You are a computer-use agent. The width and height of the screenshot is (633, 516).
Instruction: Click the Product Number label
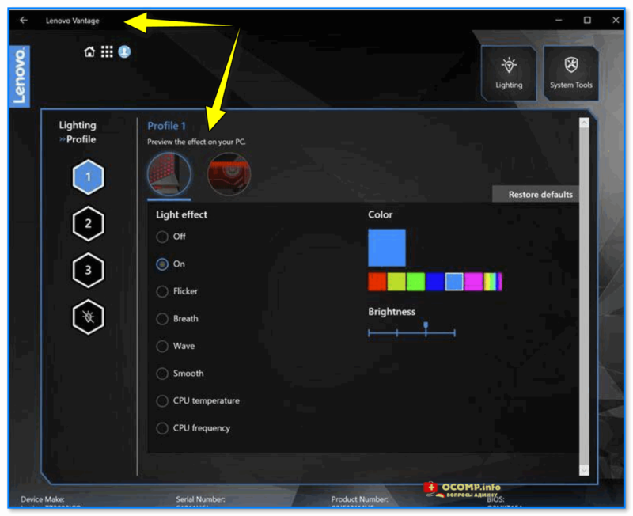(x=360, y=499)
